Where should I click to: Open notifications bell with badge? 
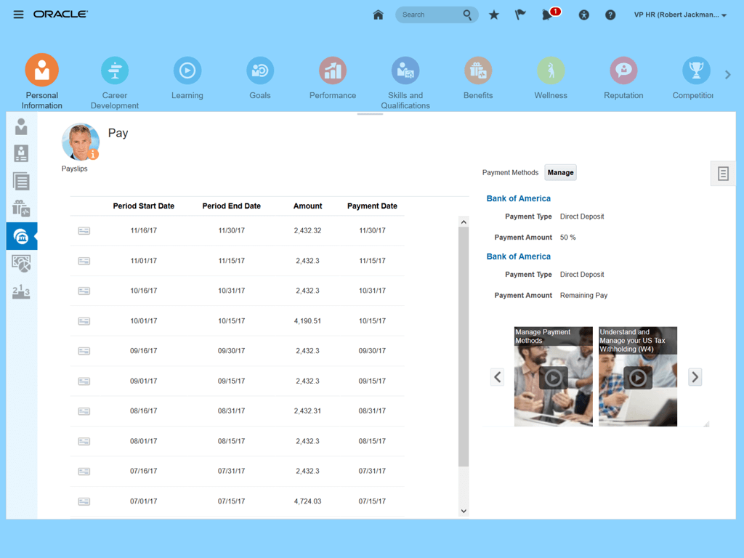click(550, 15)
